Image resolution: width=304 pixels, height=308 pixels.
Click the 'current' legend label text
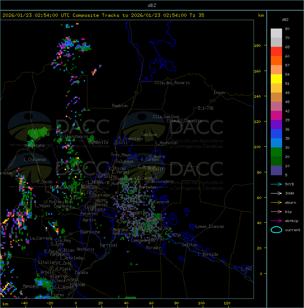(x=293, y=230)
